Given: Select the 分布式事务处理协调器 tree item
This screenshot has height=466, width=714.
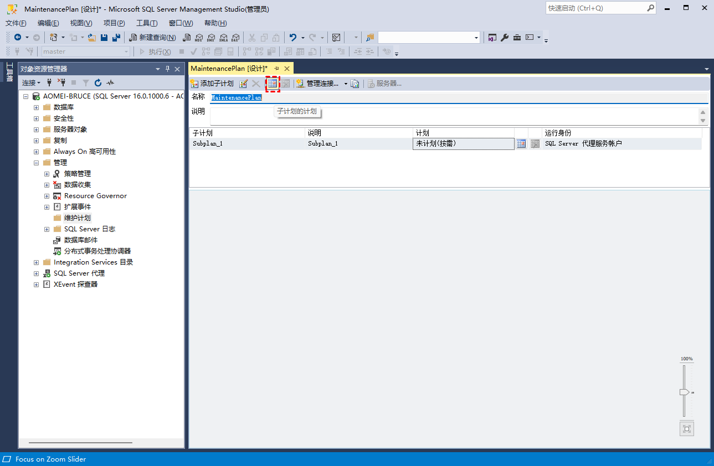Looking at the screenshot, I should point(97,251).
